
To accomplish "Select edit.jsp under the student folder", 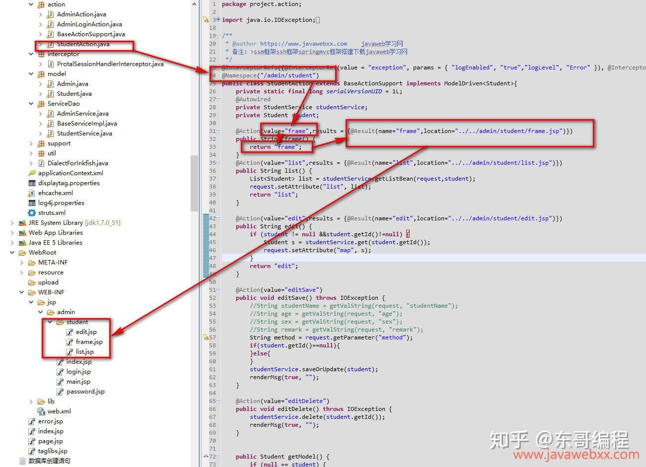I will point(86,332).
